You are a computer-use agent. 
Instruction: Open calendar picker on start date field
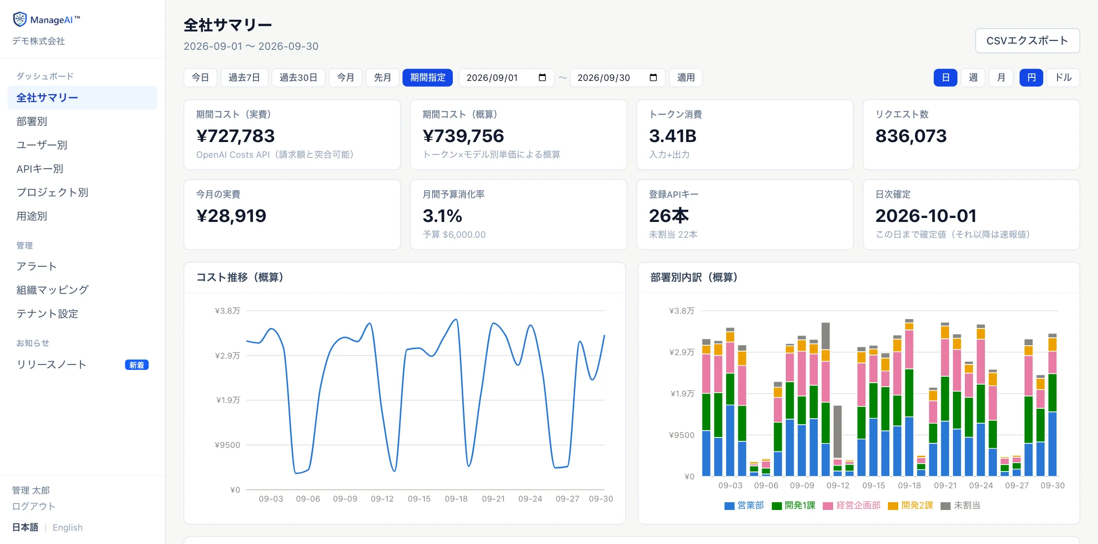542,77
